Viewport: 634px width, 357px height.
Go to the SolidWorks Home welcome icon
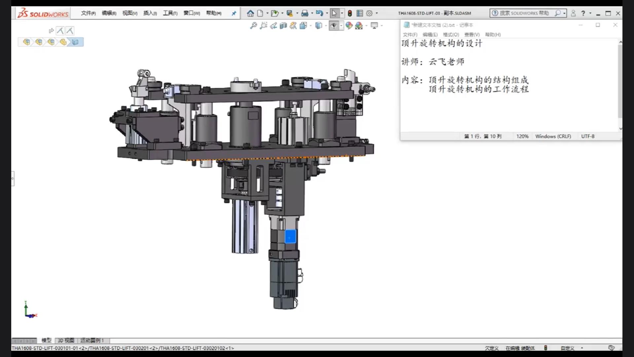(250, 13)
